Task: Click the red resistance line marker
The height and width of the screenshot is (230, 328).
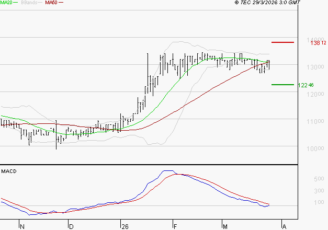Action: coord(282,42)
